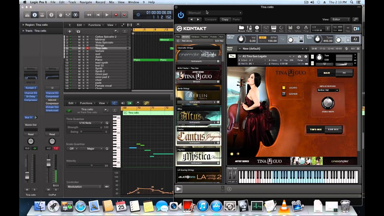Image resolution: width=384 pixels, height=216 pixels.
Task: Enable the LEGATO switch in Tina Guo
Action: tap(284, 88)
